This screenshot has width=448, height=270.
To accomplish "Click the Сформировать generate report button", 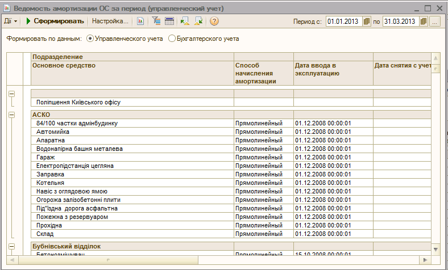I will [x=55, y=21].
